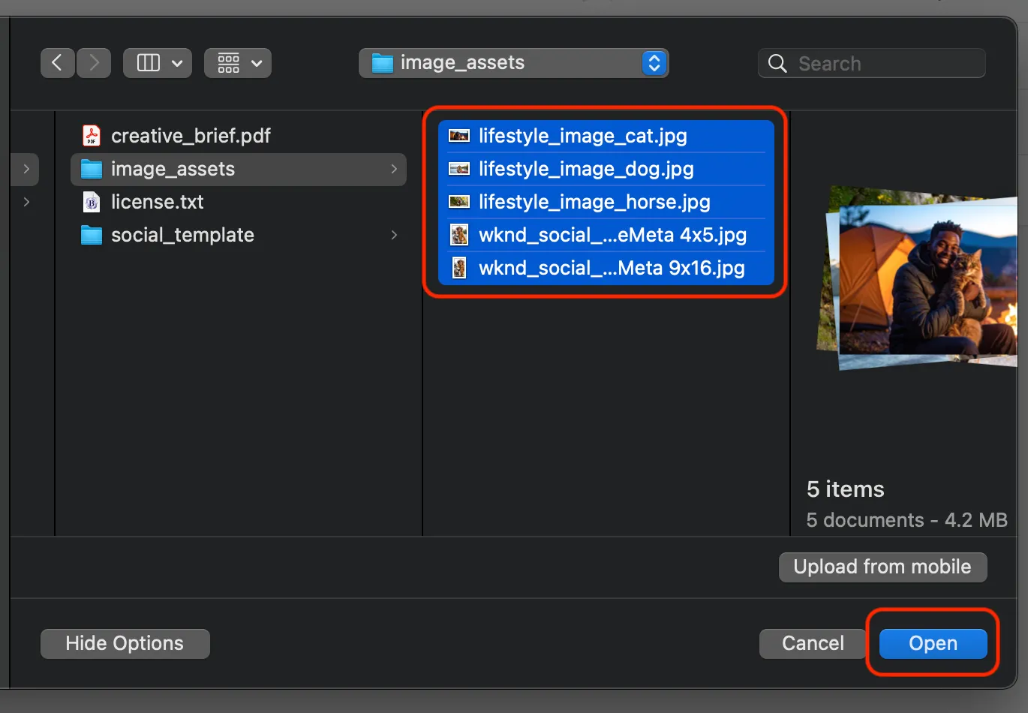Click Open to confirm selected files
Viewport: 1028px width, 713px height.
pos(933,643)
